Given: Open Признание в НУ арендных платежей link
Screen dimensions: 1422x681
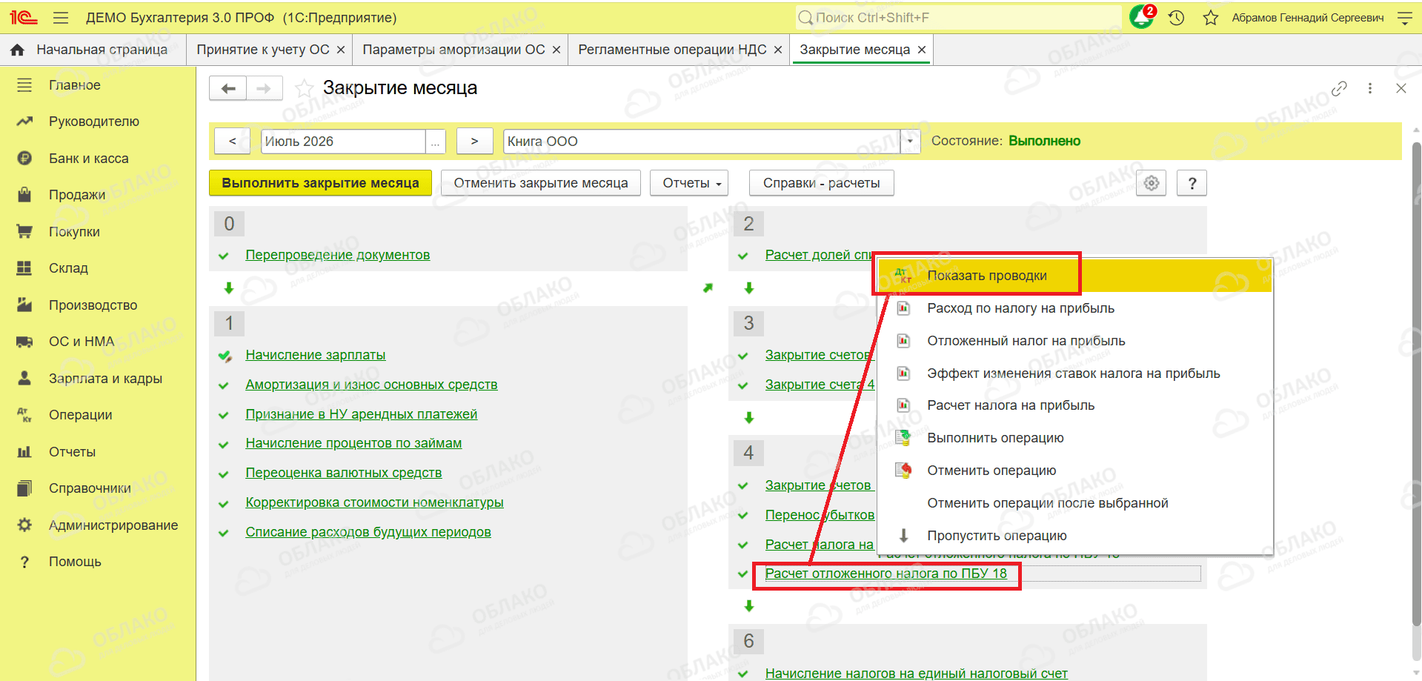Looking at the screenshot, I should pos(362,414).
